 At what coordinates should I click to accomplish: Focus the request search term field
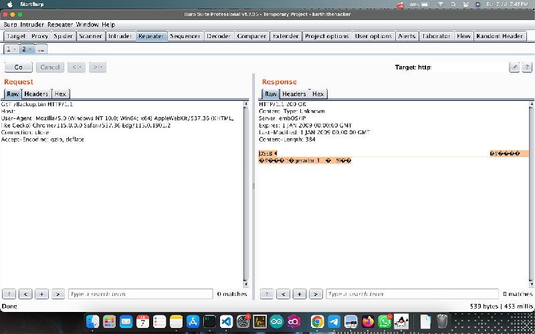point(140,294)
